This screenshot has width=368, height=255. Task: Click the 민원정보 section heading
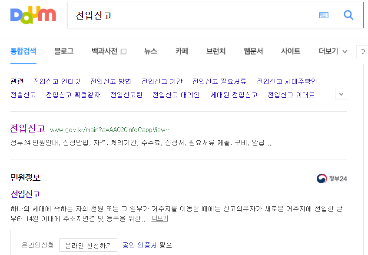(25, 177)
